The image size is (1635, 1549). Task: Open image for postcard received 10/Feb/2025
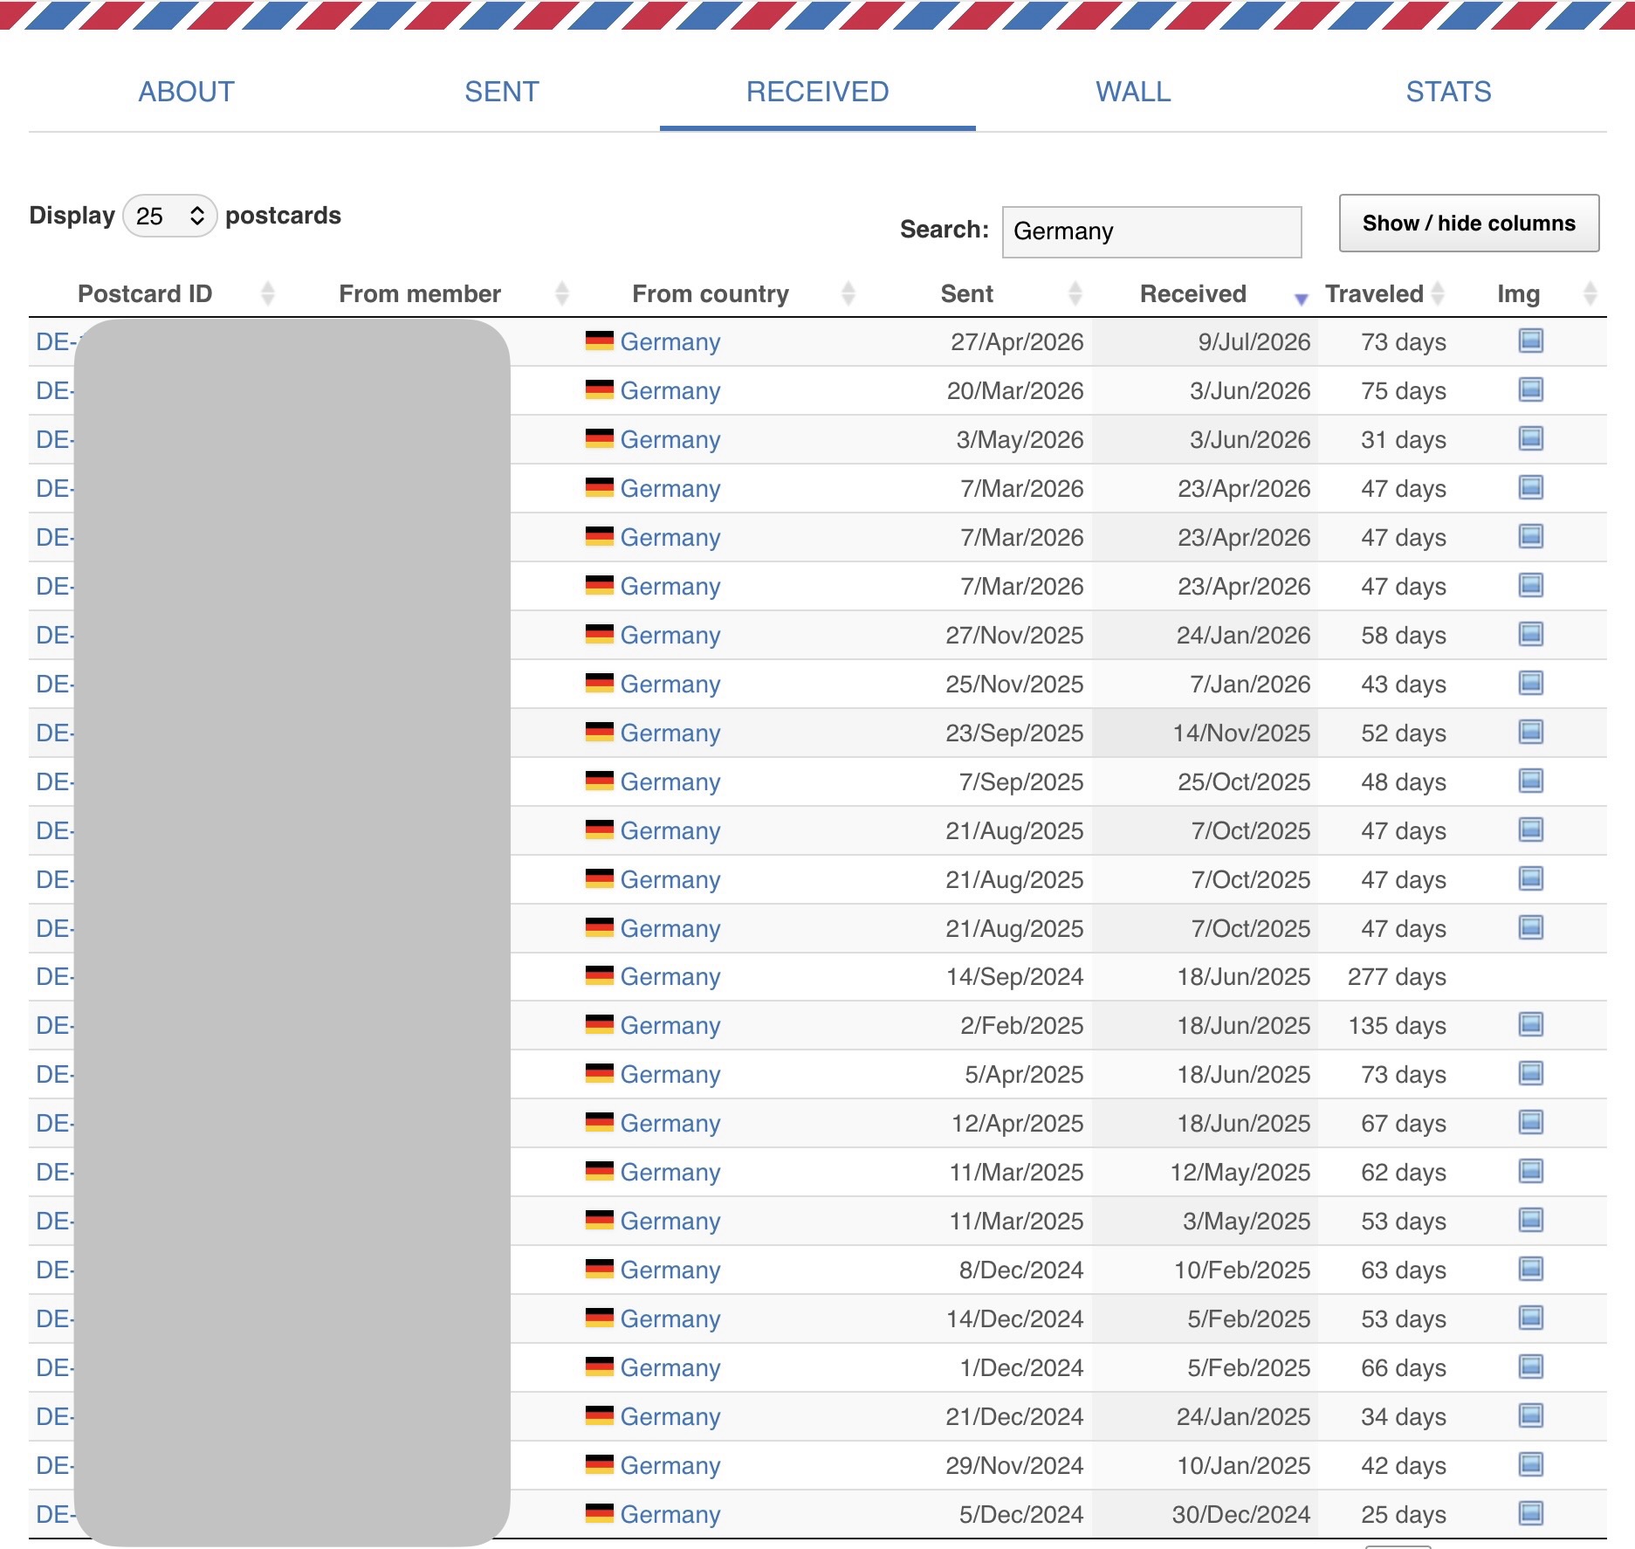pyautogui.click(x=1530, y=1269)
